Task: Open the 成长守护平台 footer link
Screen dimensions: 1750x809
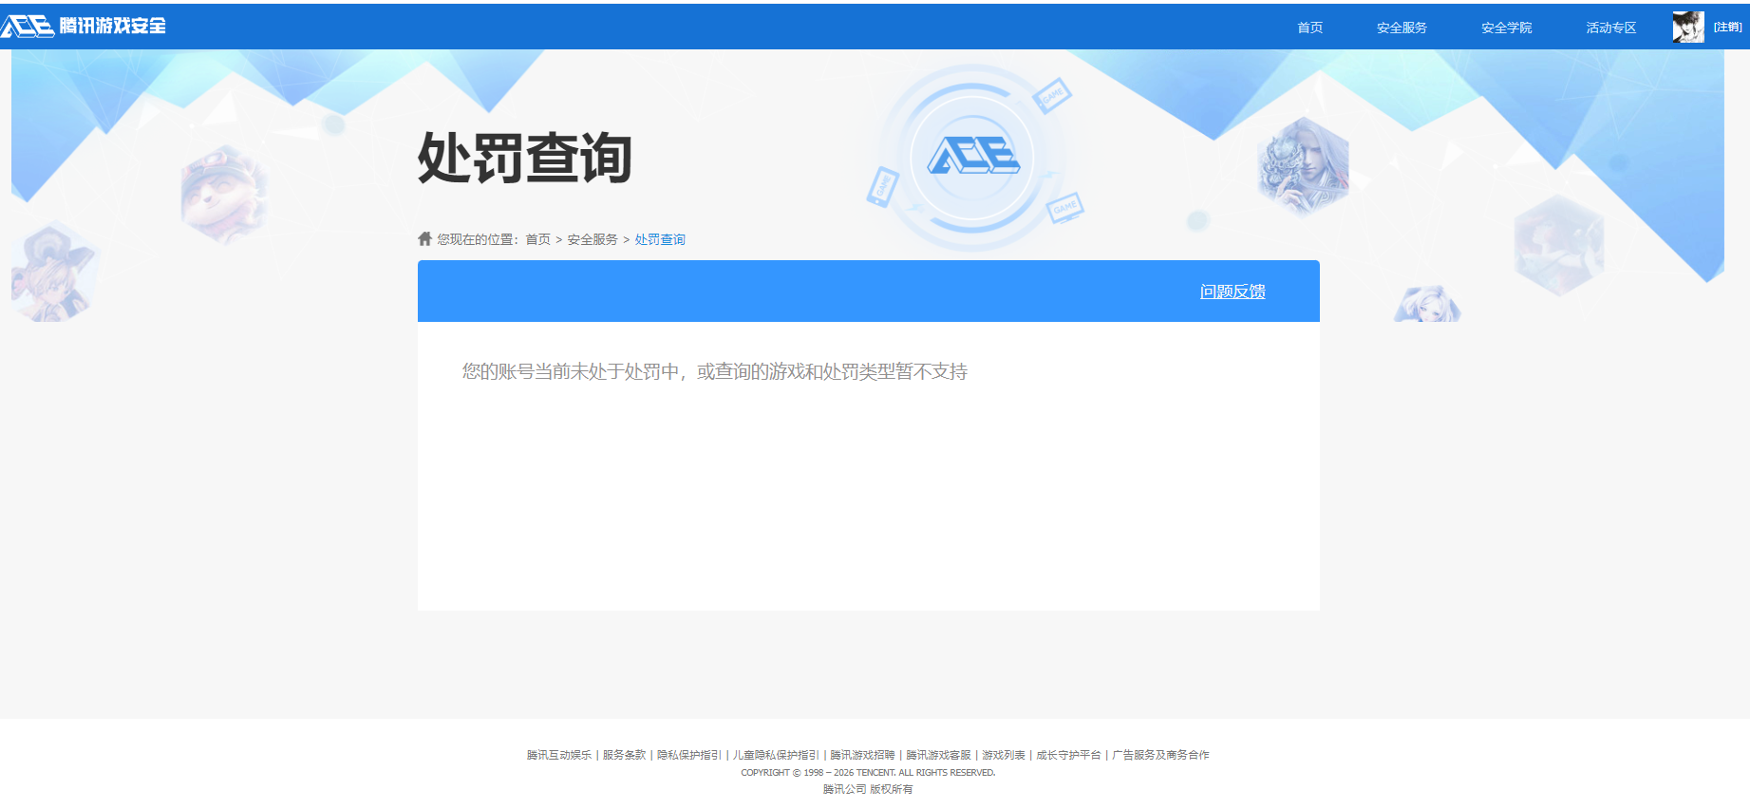Action: pos(1068,755)
